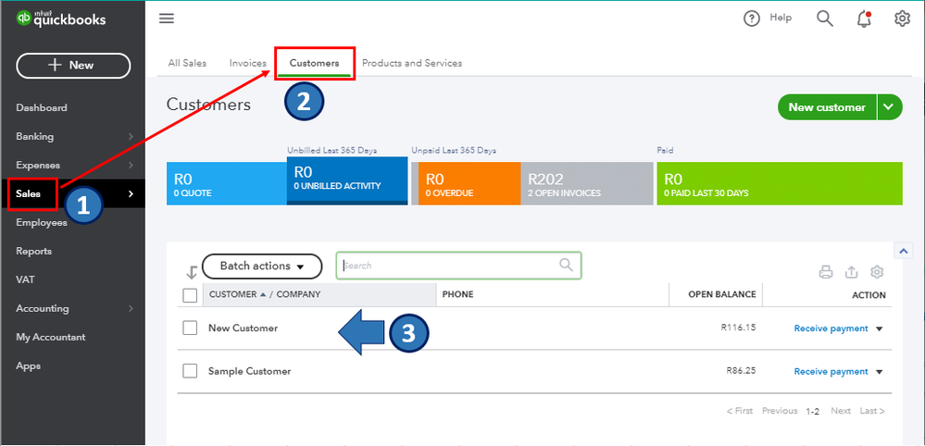Open the Help question mark icon
925x446 pixels.
tap(752, 19)
